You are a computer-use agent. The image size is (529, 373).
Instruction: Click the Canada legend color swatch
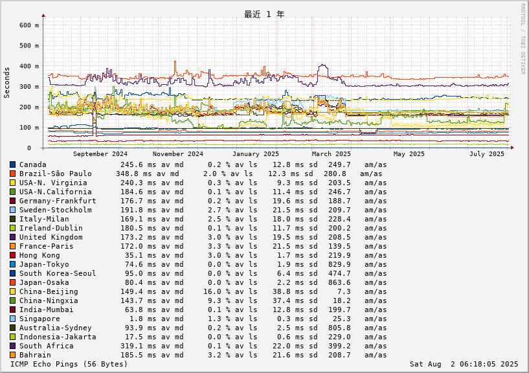pos(12,164)
